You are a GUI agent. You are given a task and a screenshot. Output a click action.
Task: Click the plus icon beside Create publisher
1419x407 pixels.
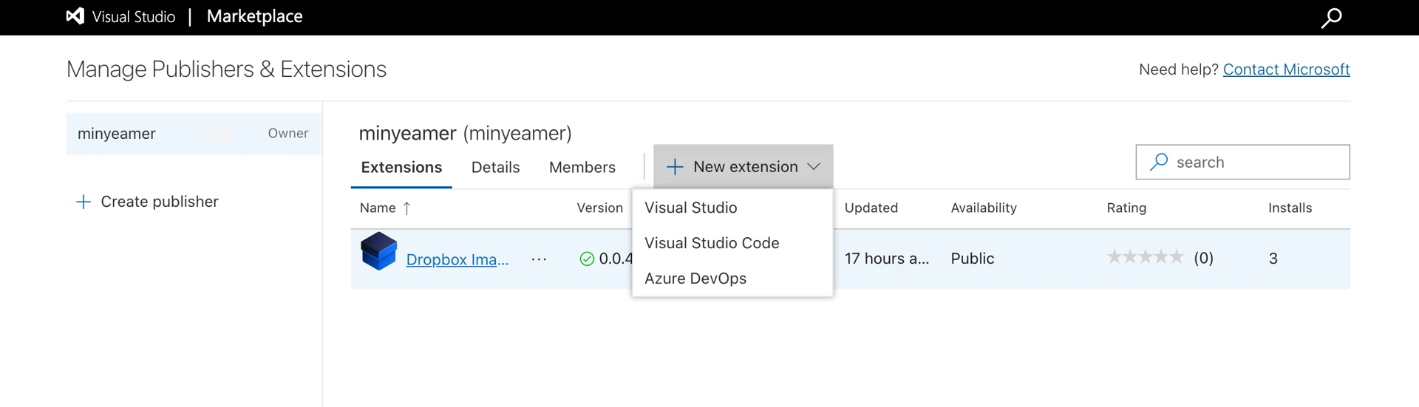coord(84,202)
